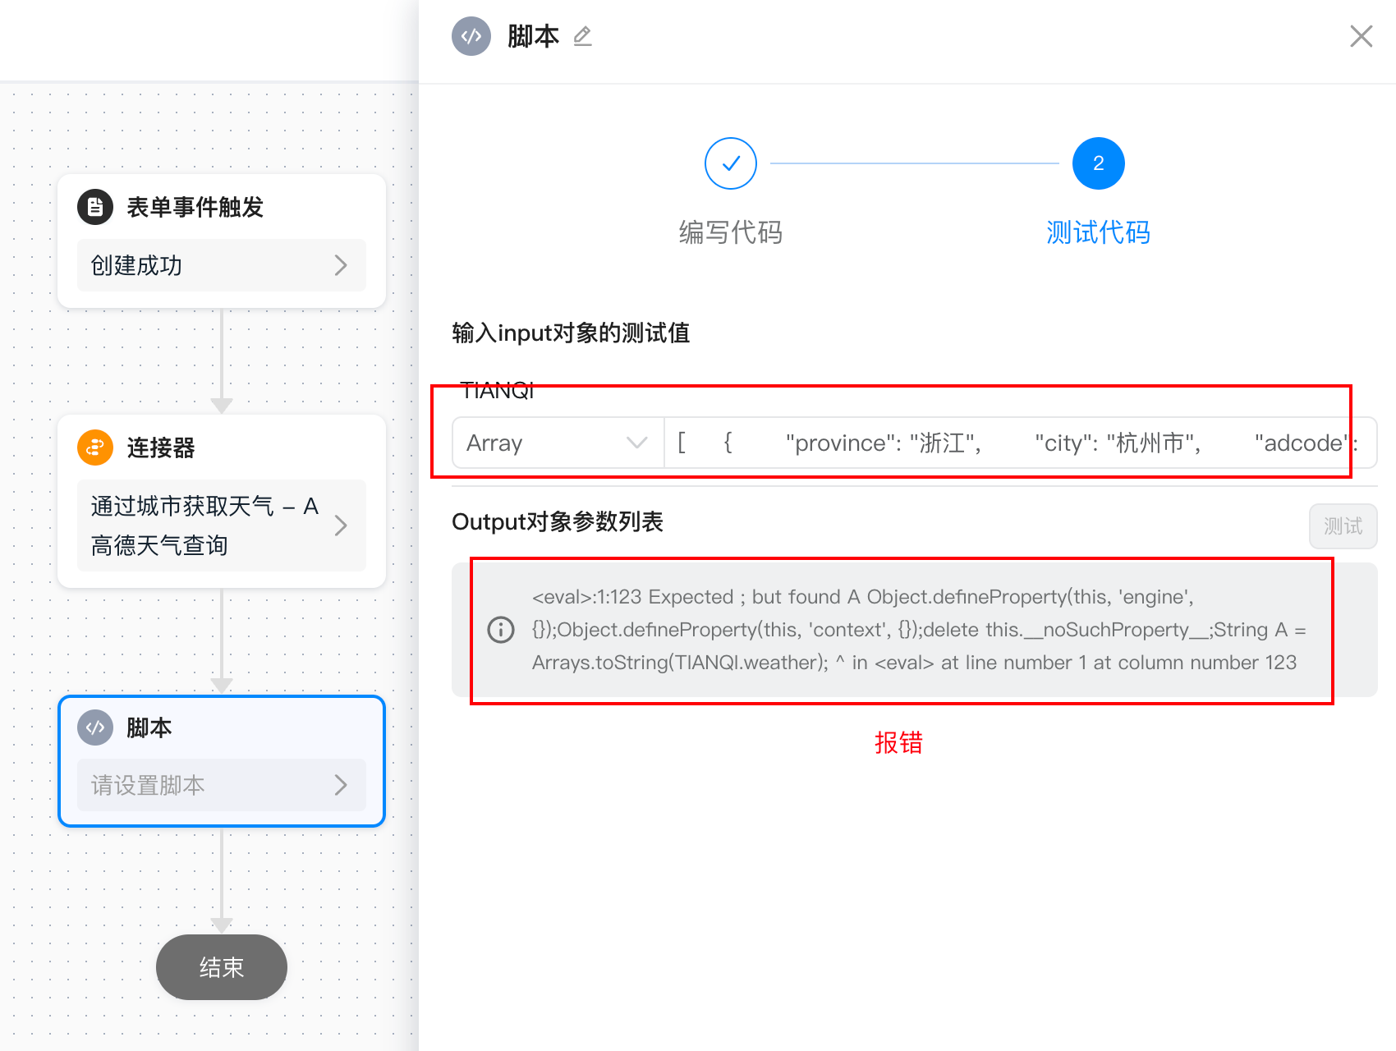Click the 编写代码 step label
This screenshot has height=1051, width=1396.
click(731, 232)
